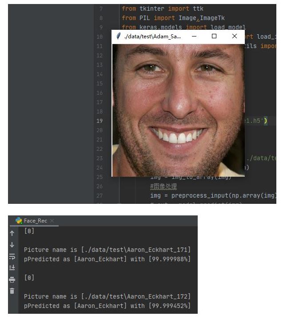This screenshot has width=283, height=320.
Task: Maximize the Adam_Sa image window
Action: coord(214,36)
